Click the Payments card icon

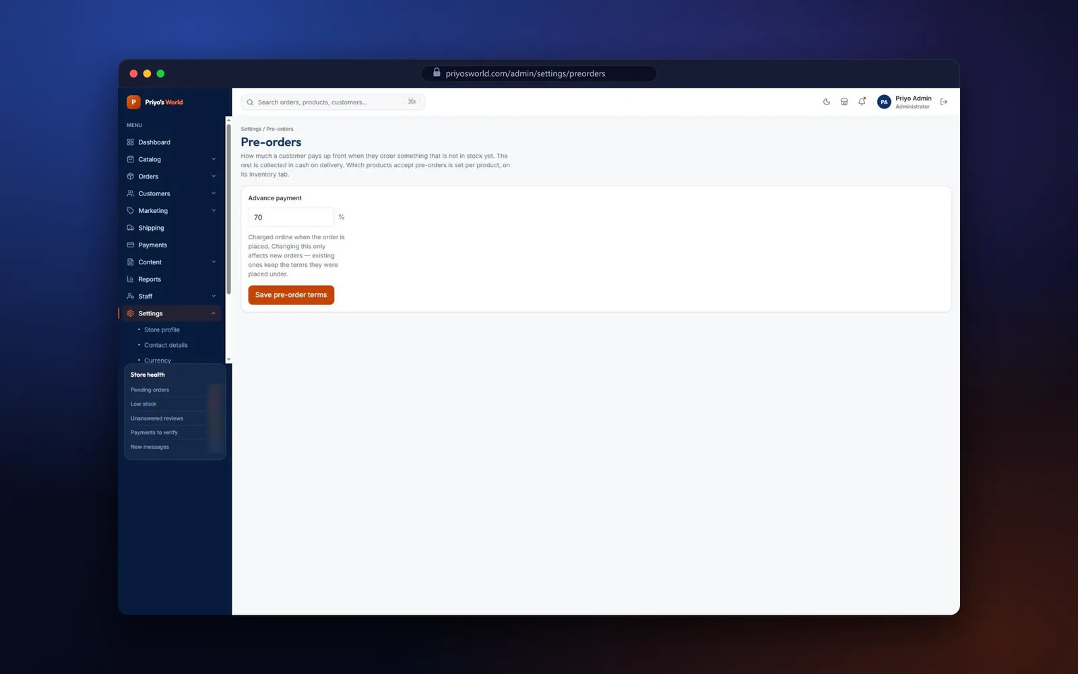click(131, 245)
